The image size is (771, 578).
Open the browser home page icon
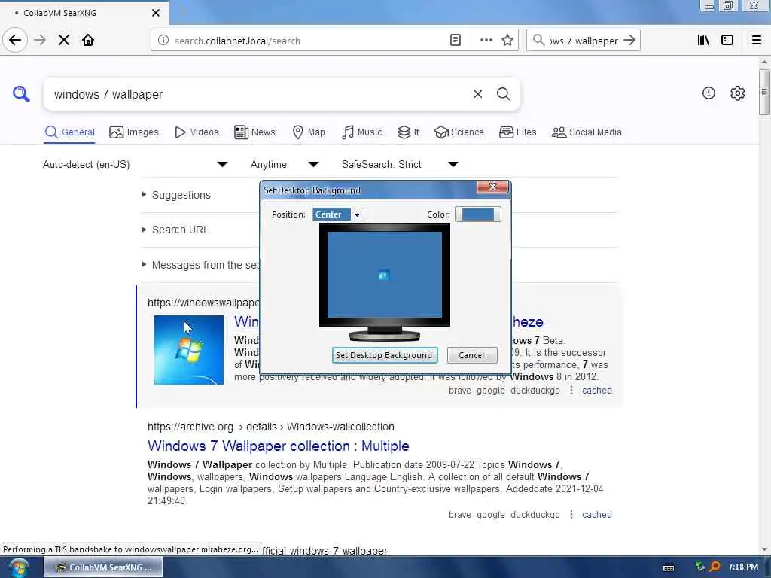[x=88, y=40]
